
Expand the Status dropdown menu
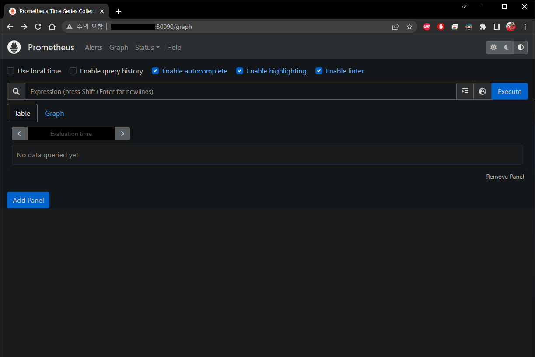click(x=147, y=47)
